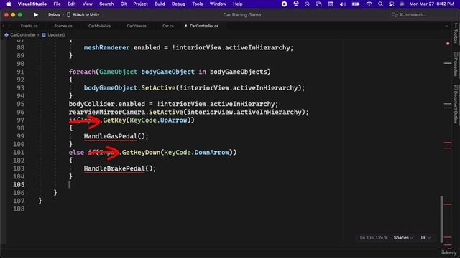Viewport: 460px width, 258px height.
Task: Open the Debug menu
Action: (178, 4)
